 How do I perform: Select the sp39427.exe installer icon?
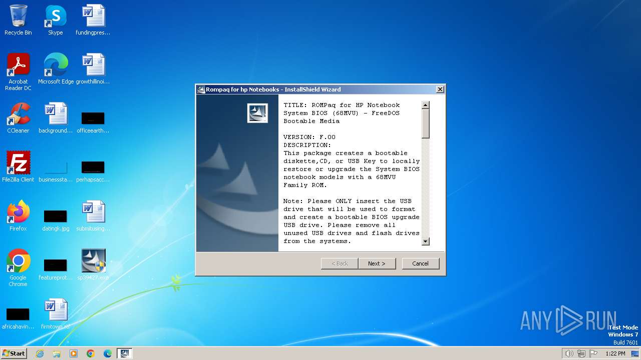coord(93,265)
